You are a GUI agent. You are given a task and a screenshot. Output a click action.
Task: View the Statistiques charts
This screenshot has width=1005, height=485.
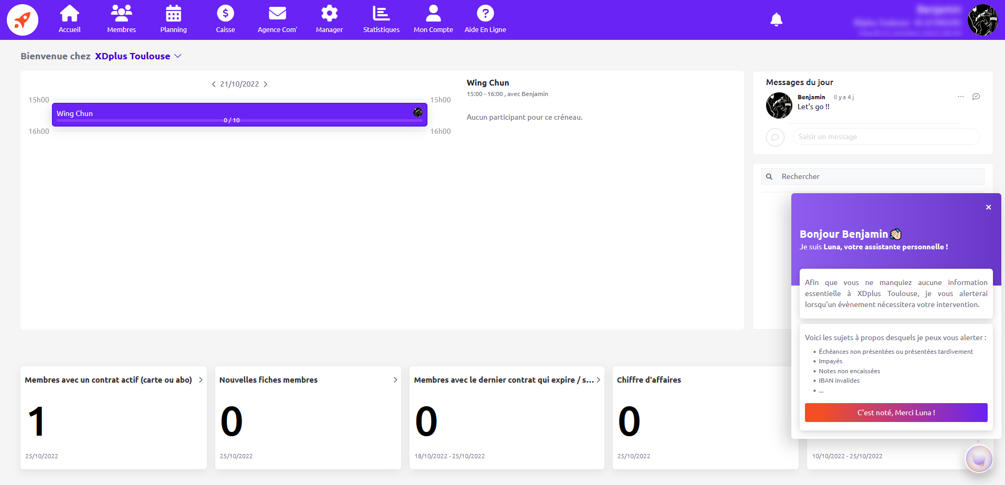(x=381, y=19)
